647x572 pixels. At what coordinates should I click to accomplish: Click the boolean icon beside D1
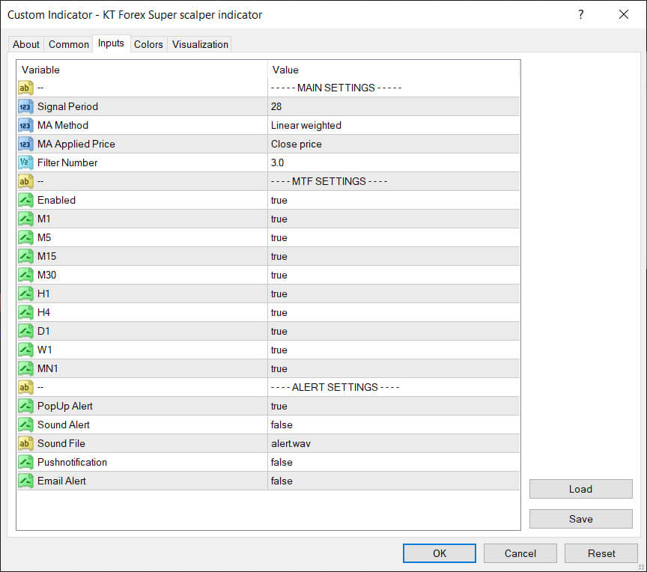tap(25, 331)
